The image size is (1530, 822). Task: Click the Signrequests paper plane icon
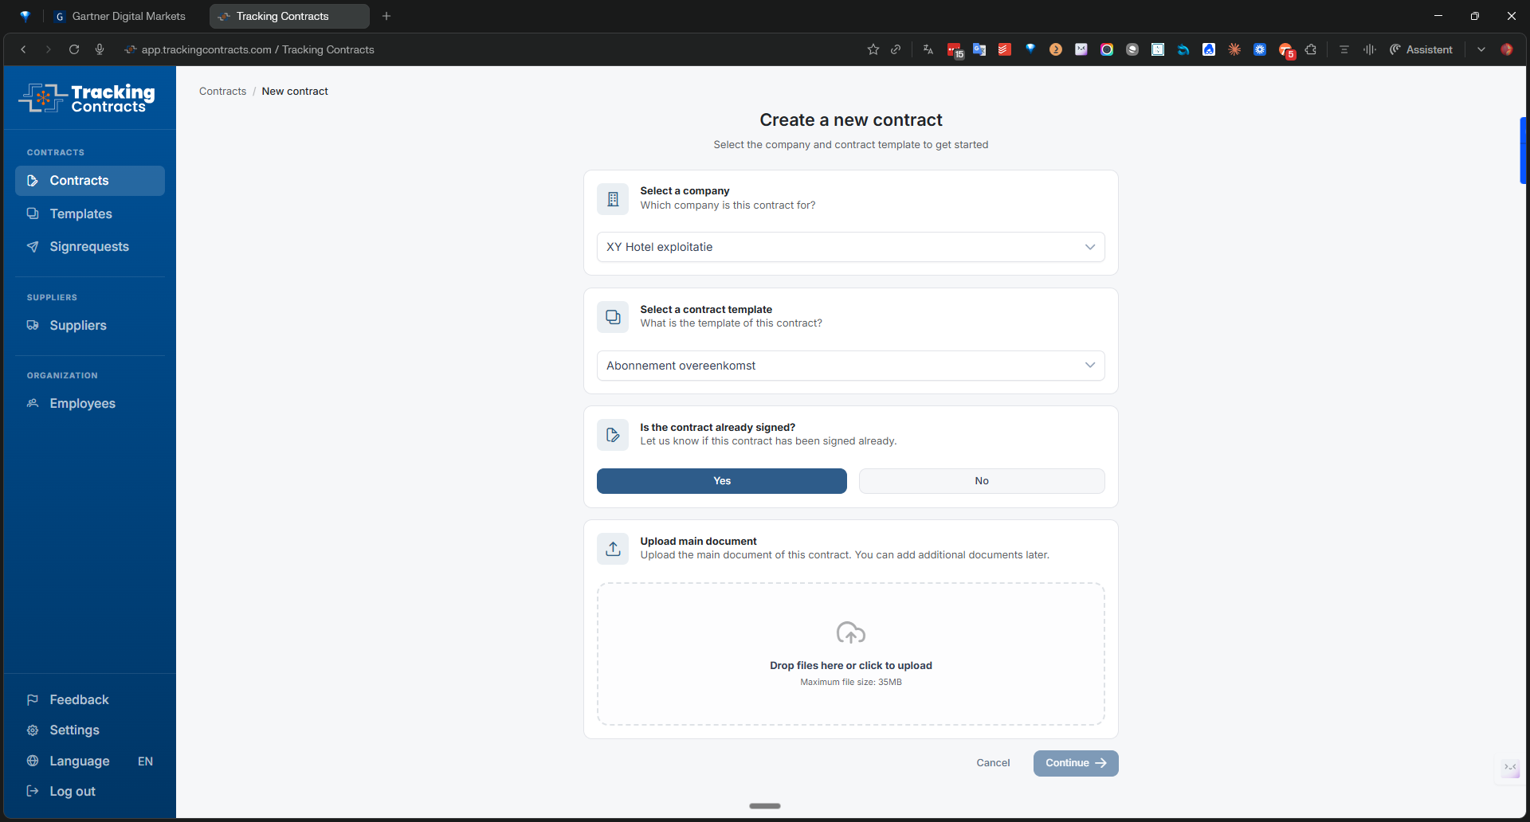point(33,247)
